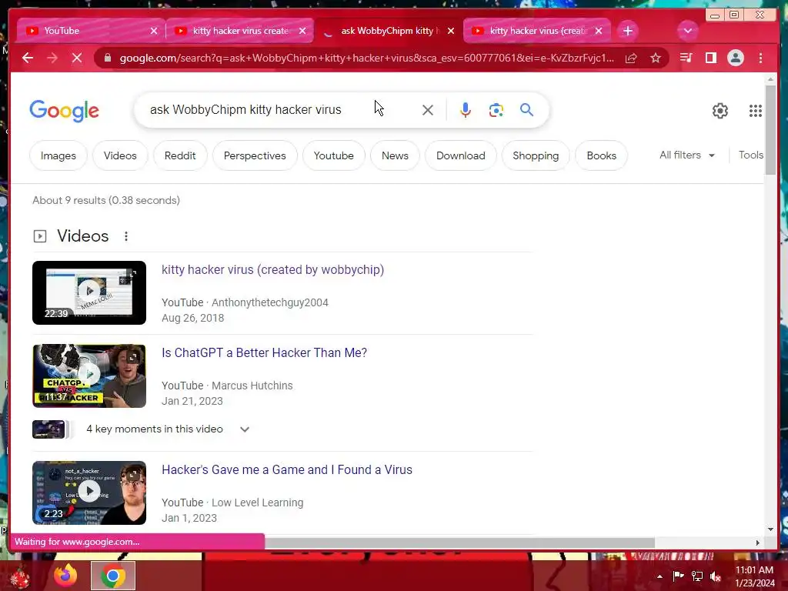The width and height of the screenshot is (788, 591).
Task: Select the Shopping filter chip
Action: coord(536,155)
